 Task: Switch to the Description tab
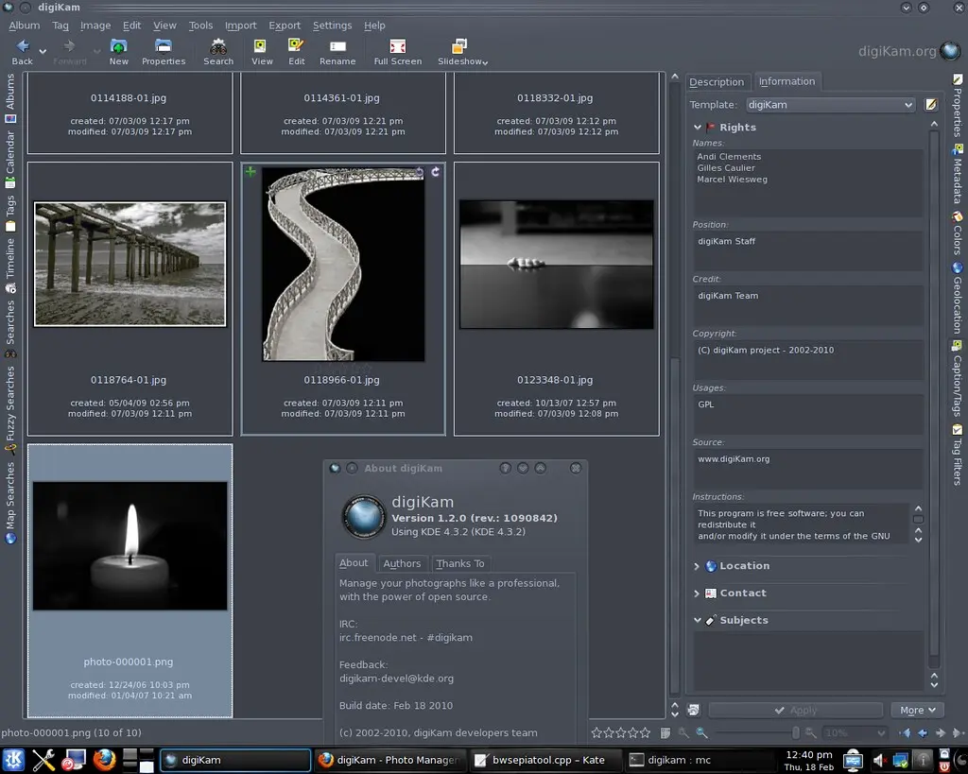point(717,82)
